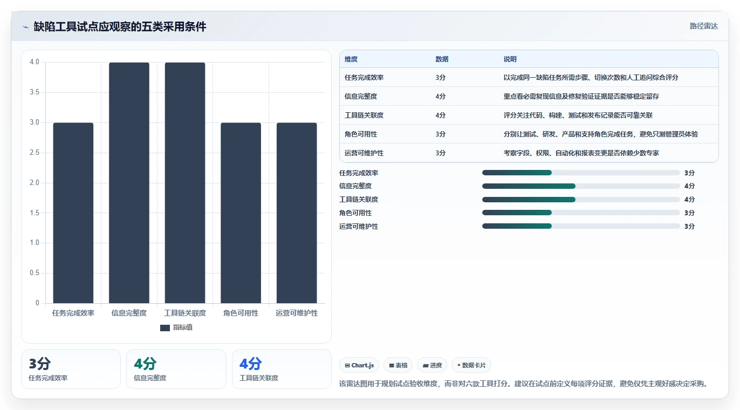Viewport: 740px width, 410px height.
Task: Click the 4分 value in 信息完整度 table row
Action: point(441,97)
